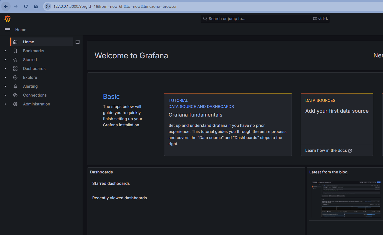Select Home in the navigation sidebar
The height and width of the screenshot is (235, 383).
click(28, 42)
